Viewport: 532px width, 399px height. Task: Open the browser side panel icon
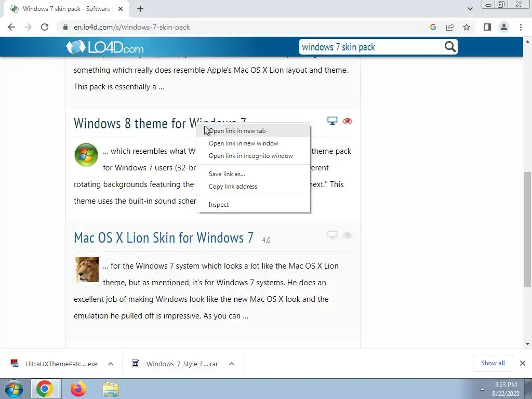pos(487,27)
